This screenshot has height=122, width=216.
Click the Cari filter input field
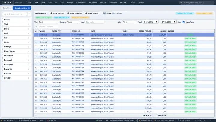(94, 22)
